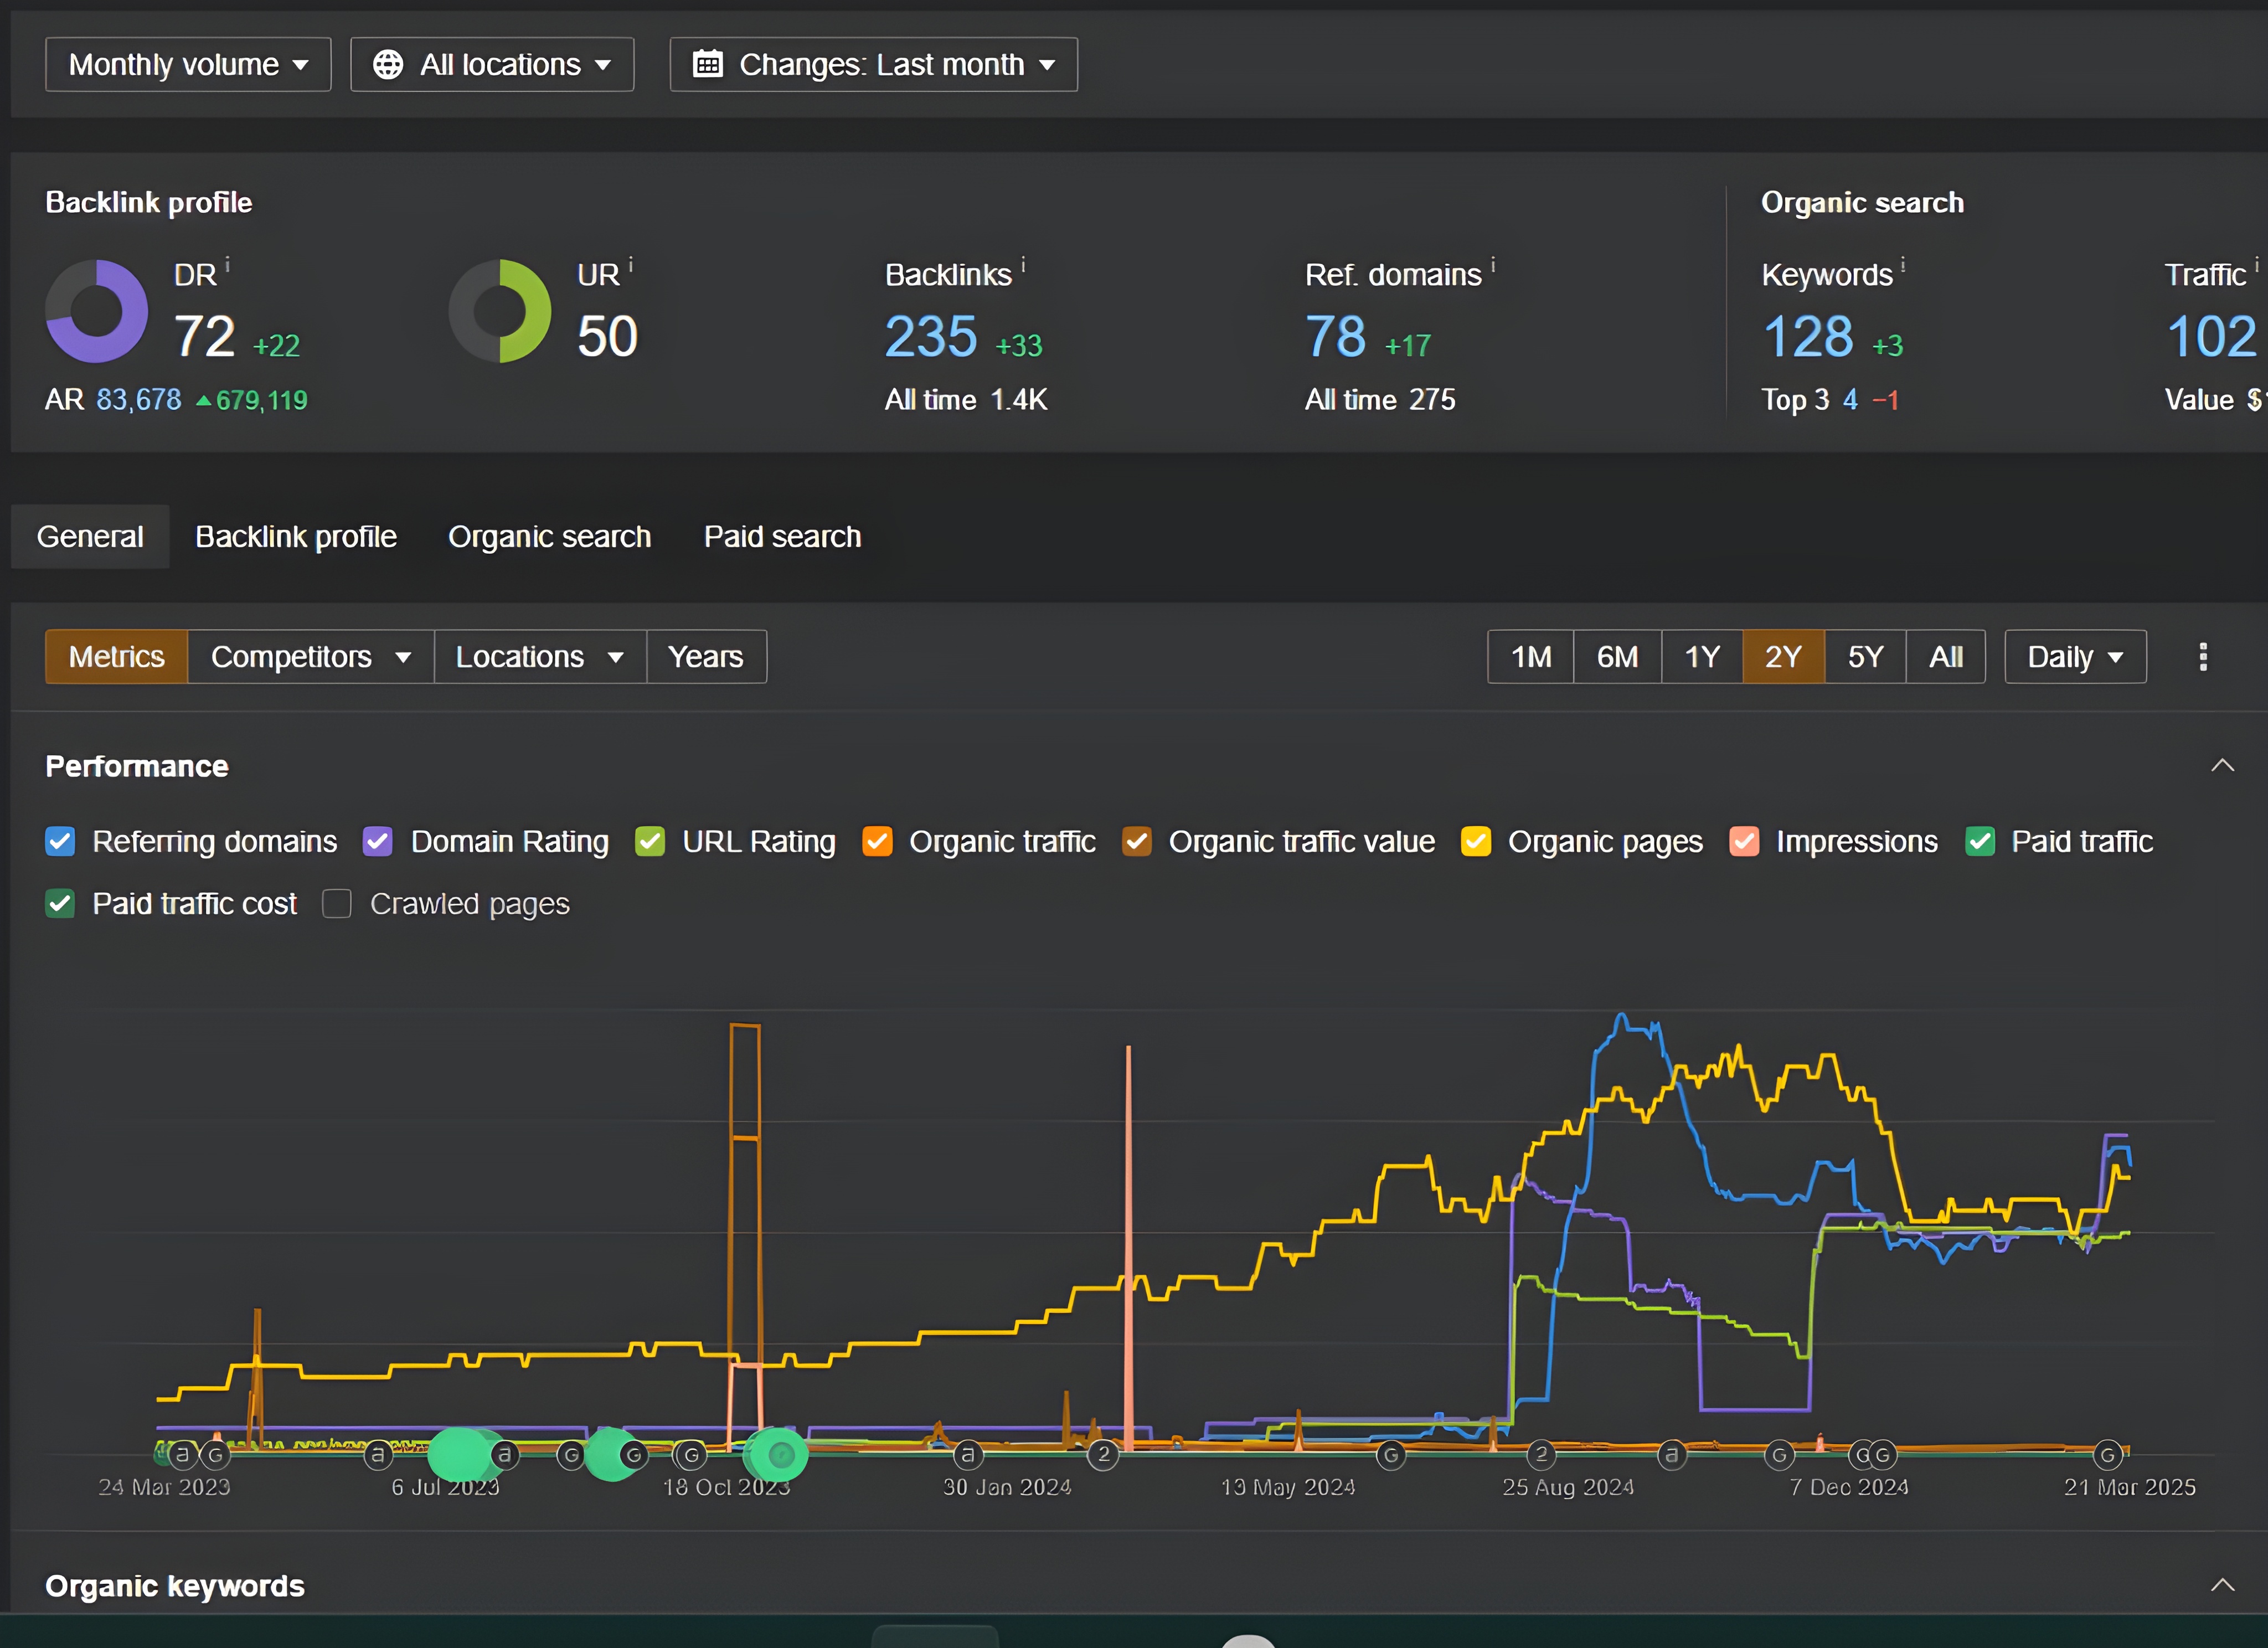
Task: Click the calendar icon in Changes filter
Action: [x=708, y=64]
